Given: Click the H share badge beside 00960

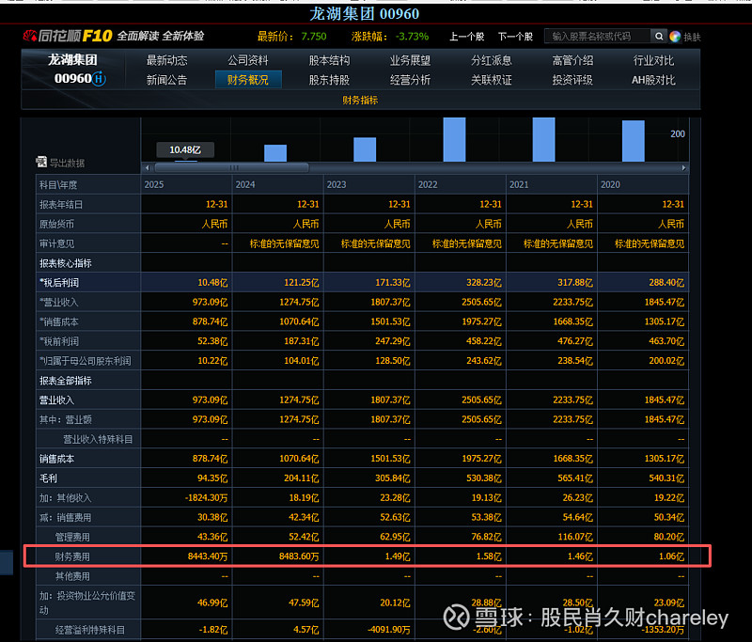Looking at the screenshot, I should (x=99, y=79).
